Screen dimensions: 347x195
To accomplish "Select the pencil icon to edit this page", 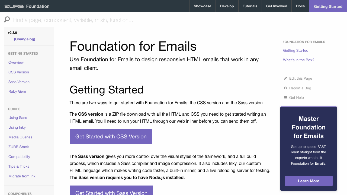I will pos(285,78).
